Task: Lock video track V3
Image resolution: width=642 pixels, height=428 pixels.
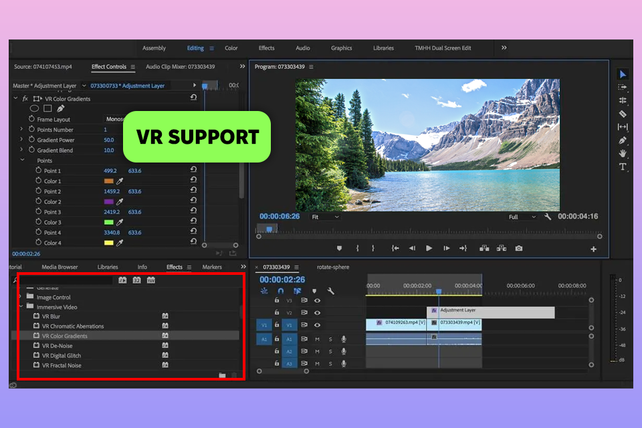Action: 277,300
